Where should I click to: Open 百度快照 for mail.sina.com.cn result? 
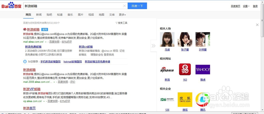(x=54, y=42)
